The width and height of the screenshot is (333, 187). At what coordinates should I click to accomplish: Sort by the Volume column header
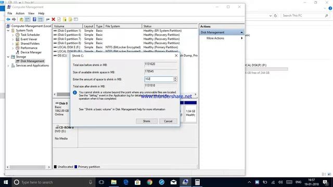67,26
